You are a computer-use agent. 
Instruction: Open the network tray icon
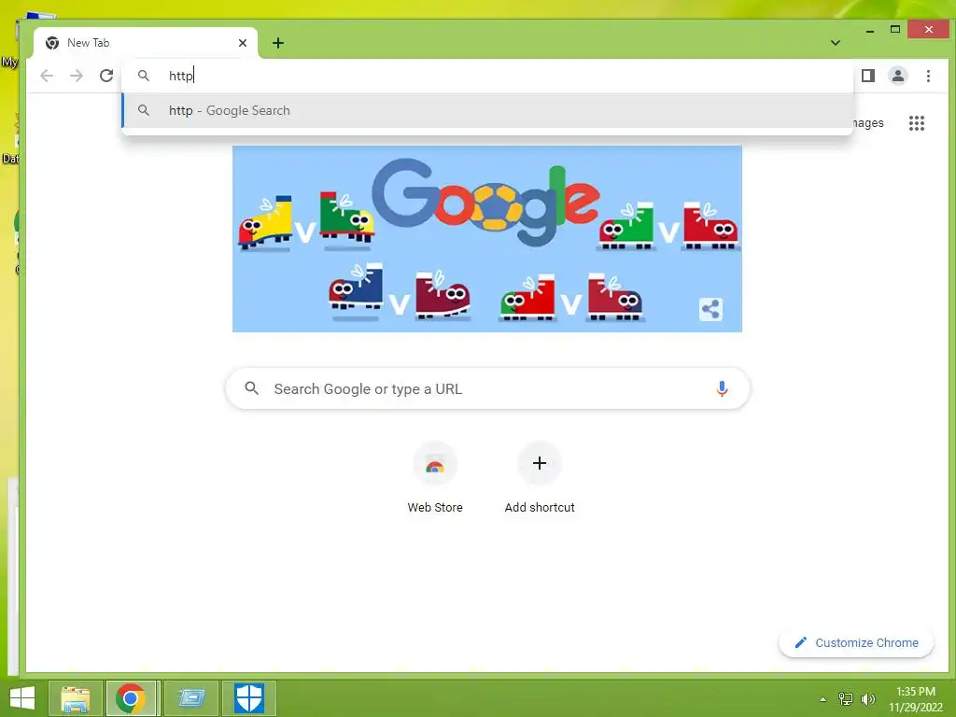click(846, 698)
